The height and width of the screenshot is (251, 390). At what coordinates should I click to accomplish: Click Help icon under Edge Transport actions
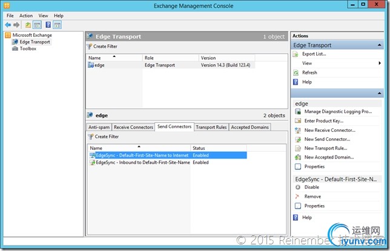point(296,82)
